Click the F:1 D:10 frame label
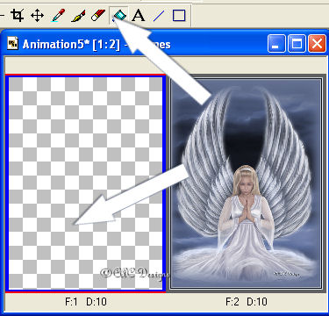The width and height of the screenshot is (329, 316). tap(86, 301)
